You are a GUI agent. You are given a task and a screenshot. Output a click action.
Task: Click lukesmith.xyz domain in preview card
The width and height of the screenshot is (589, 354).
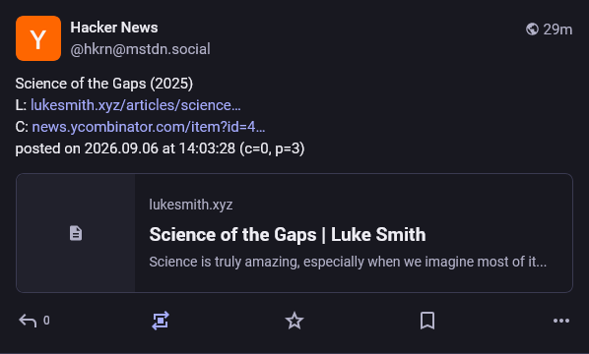coord(191,205)
